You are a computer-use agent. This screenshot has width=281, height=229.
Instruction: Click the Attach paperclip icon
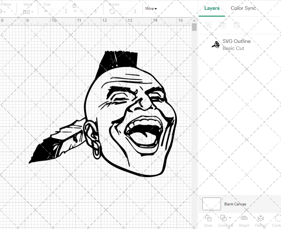click(x=244, y=218)
